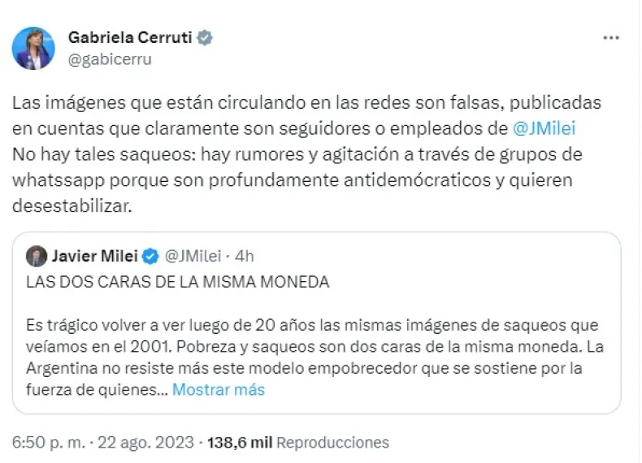Open the Gabriela Cerruti display name
The height and width of the screenshot is (463, 642).
(x=132, y=38)
